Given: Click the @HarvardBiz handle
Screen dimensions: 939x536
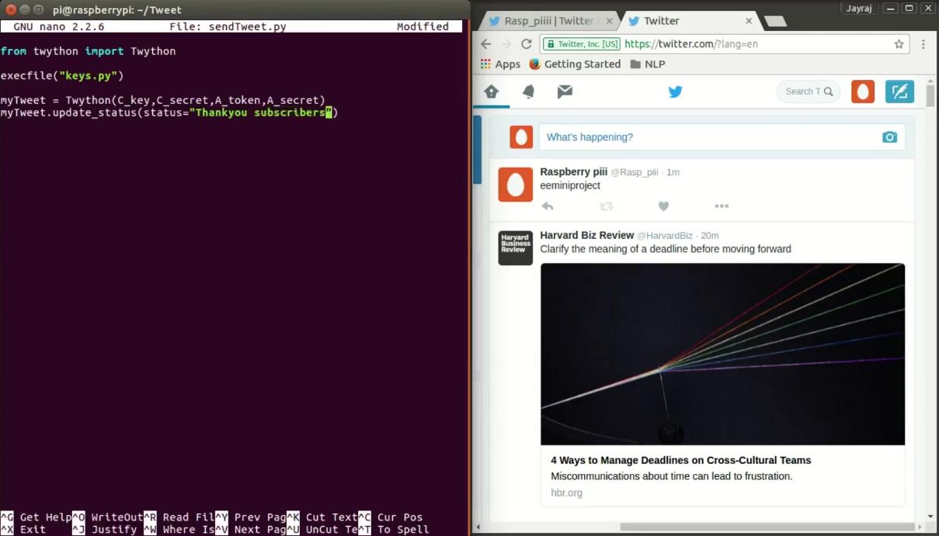Looking at the screenshot, I should 665,236.
